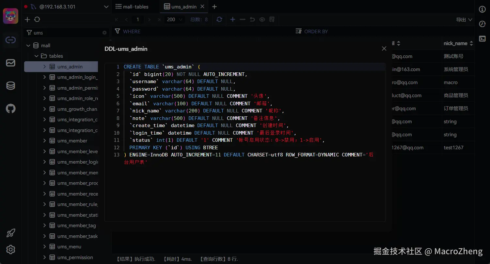
Task: Add a new row in the toolbar
Action: click(233, 20)
